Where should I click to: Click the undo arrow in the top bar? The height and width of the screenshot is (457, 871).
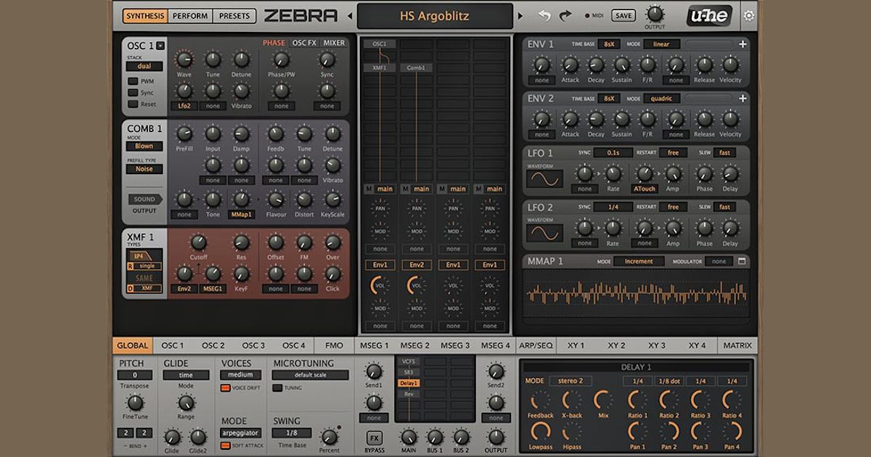click(x=544, y=15)
